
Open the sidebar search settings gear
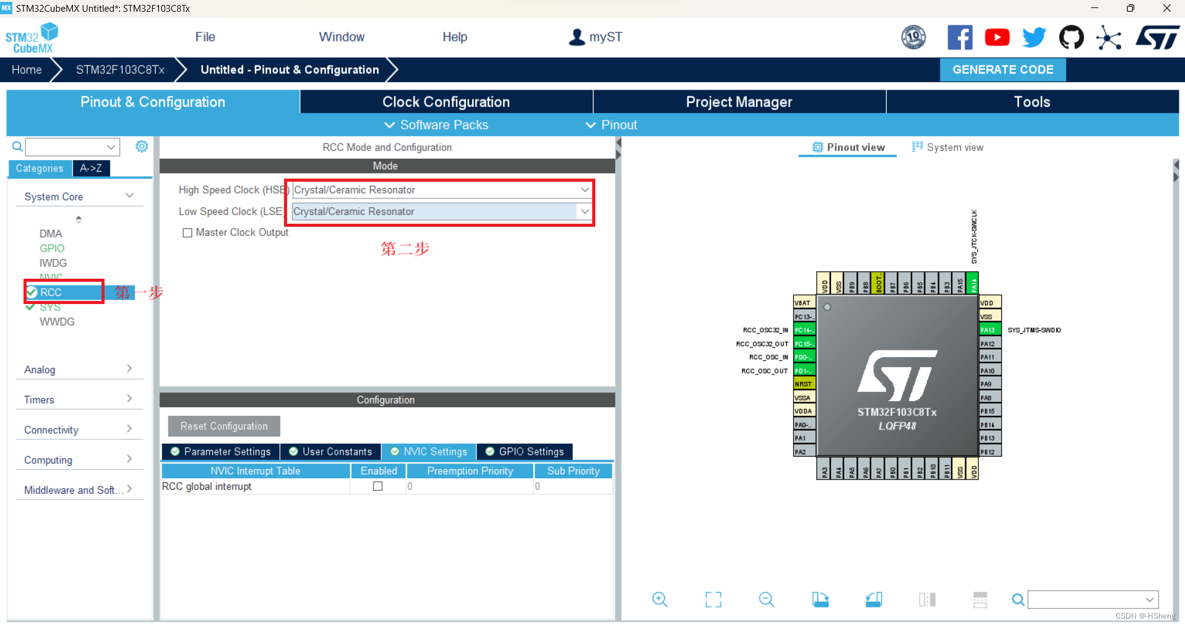pyautogui.click(x=142, y=146)
